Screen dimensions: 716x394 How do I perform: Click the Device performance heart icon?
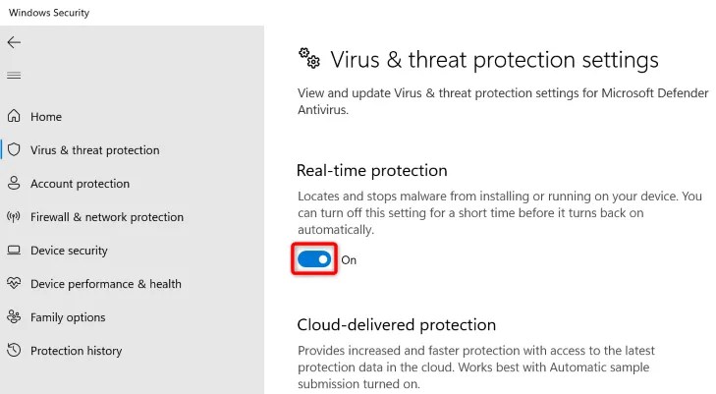point(14,284)
